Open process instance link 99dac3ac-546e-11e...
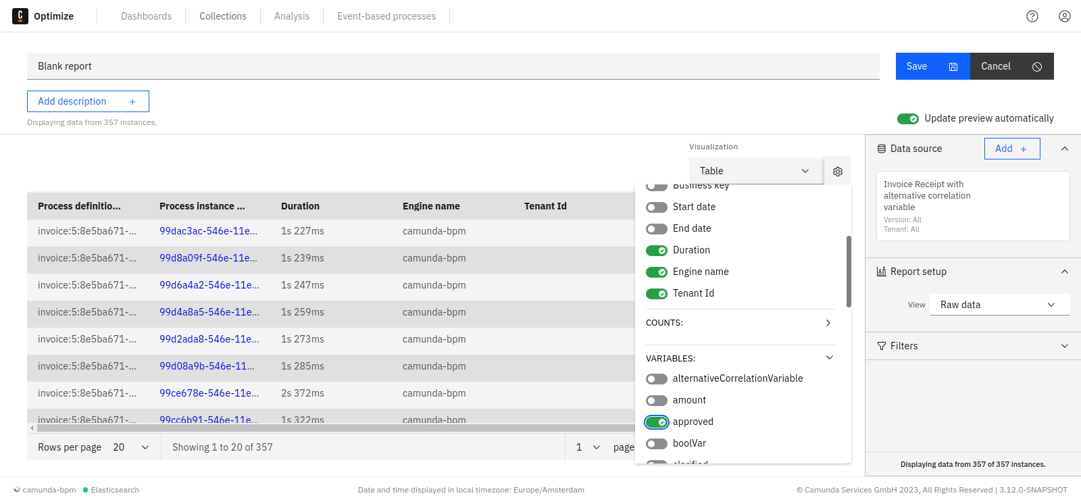Screen dimensions: 1081x502 pyautogui.click(x=208, y=231)
